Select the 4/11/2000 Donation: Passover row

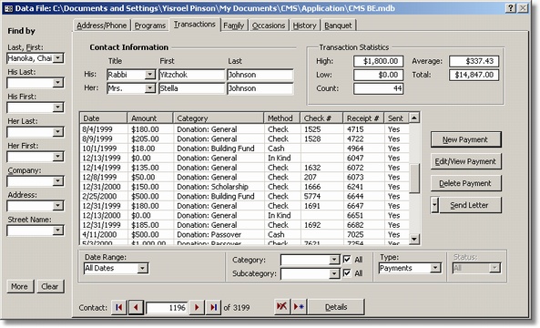[245, 235]
